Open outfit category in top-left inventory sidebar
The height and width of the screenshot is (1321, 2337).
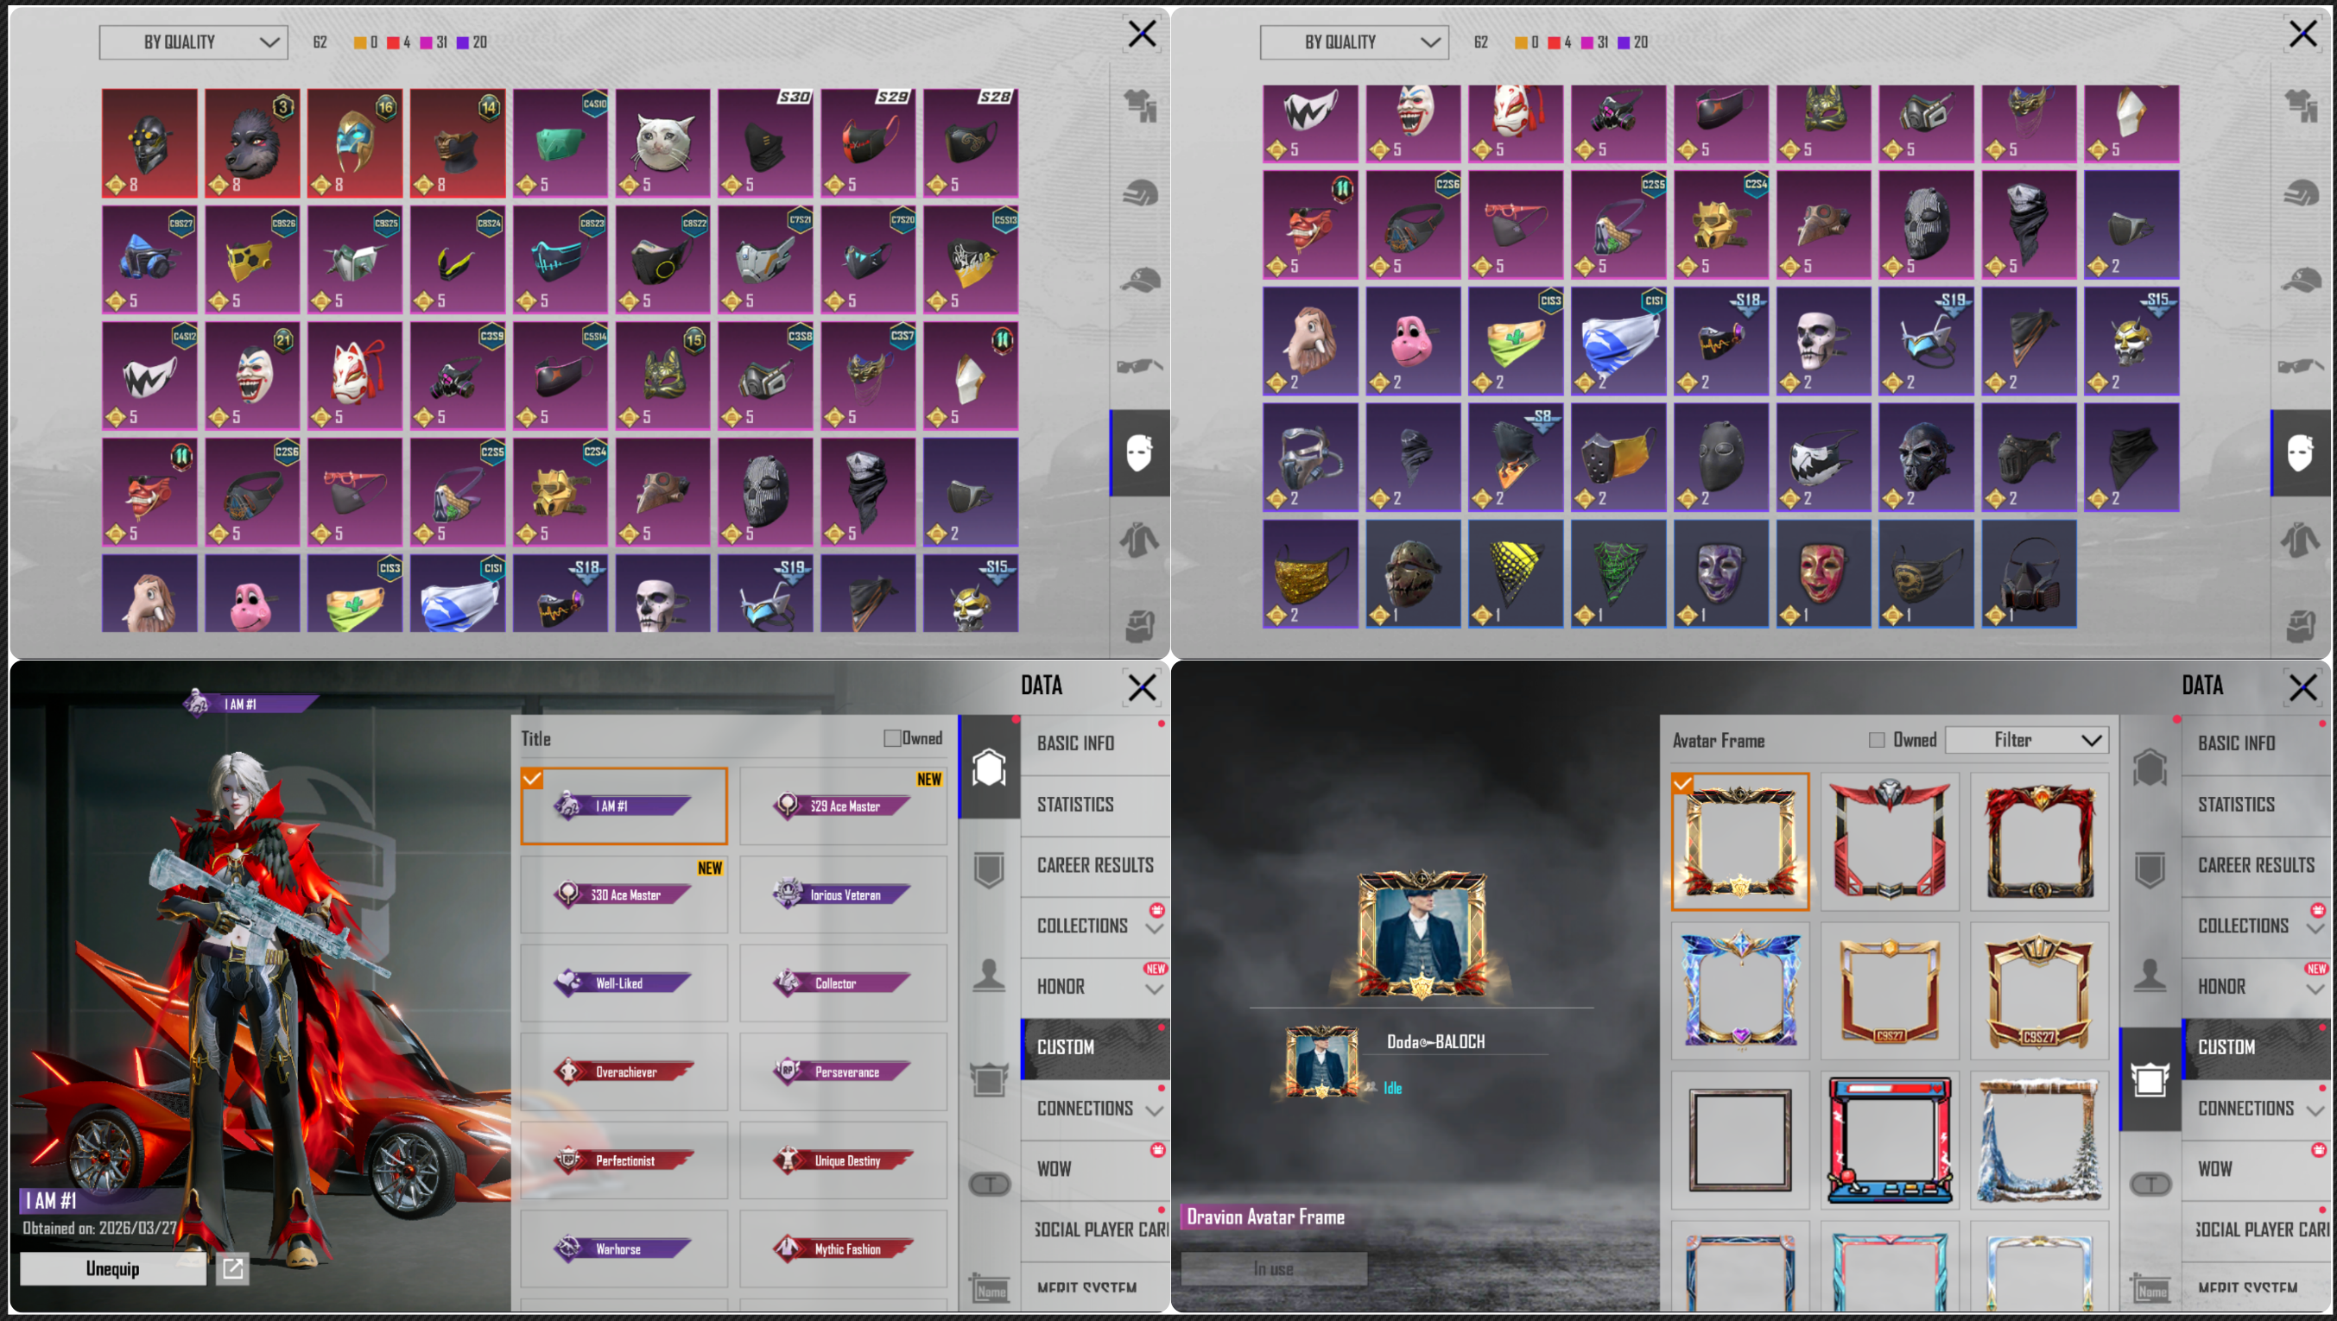tap(1140, 106)
